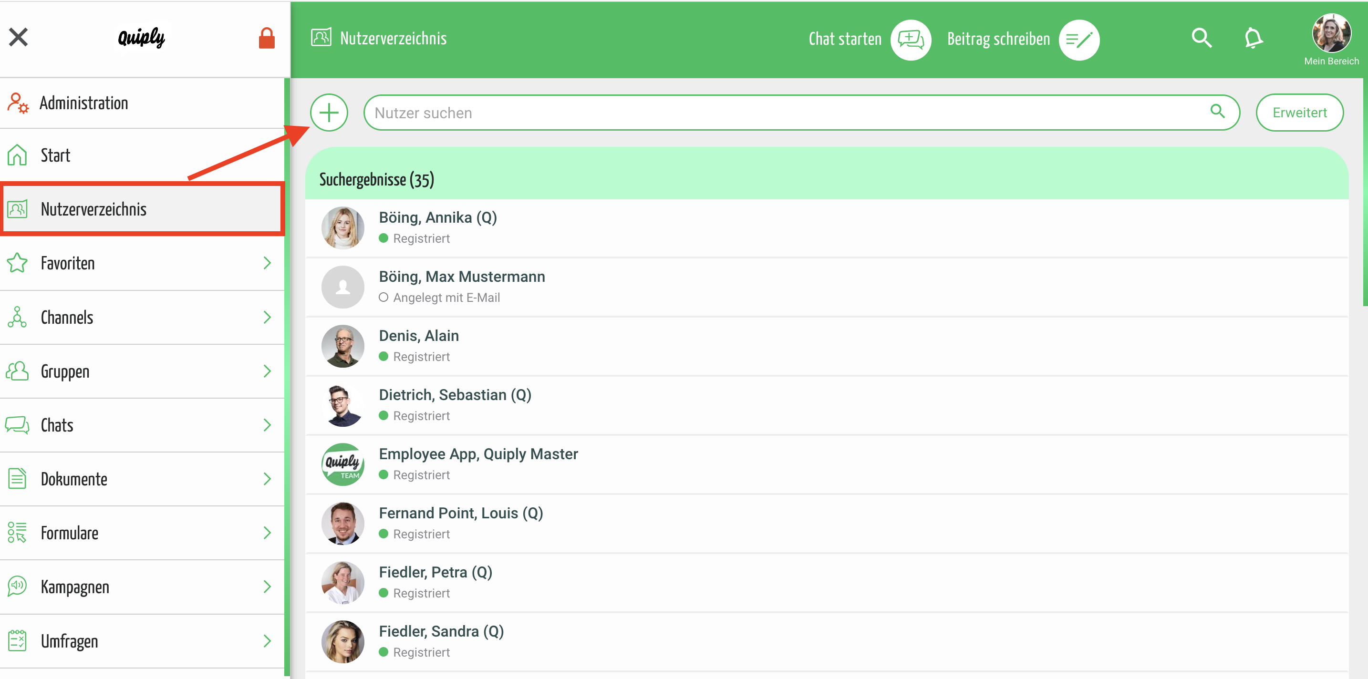Expand the Channels chevron
Viewport: 1368px width, 679px height.
pos(267,317)
